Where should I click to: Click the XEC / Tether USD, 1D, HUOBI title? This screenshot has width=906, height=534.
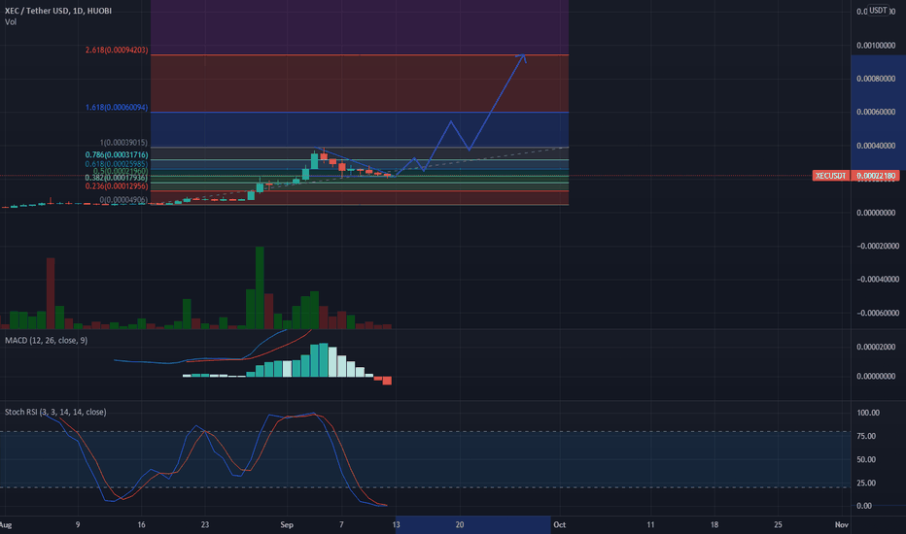tap(58, 11)
